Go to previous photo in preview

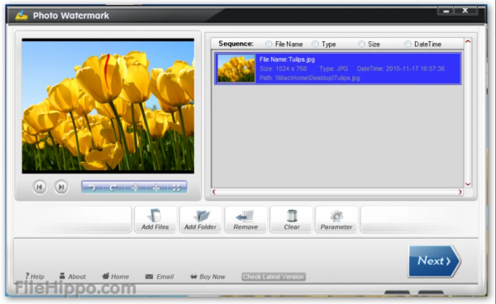40,187
